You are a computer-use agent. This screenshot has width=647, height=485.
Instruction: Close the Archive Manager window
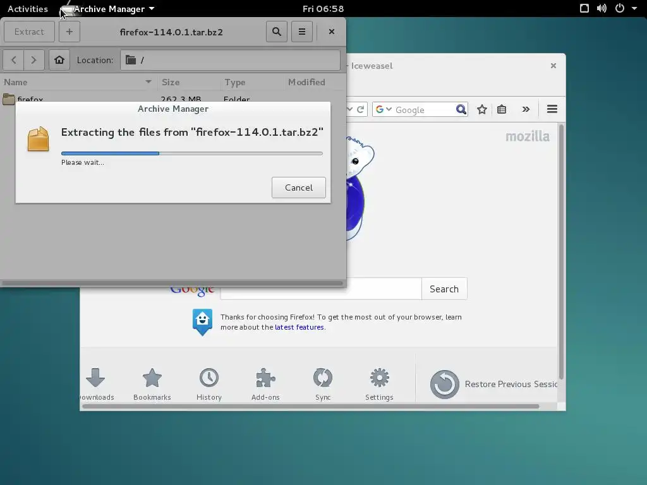[x=331, y=32]
